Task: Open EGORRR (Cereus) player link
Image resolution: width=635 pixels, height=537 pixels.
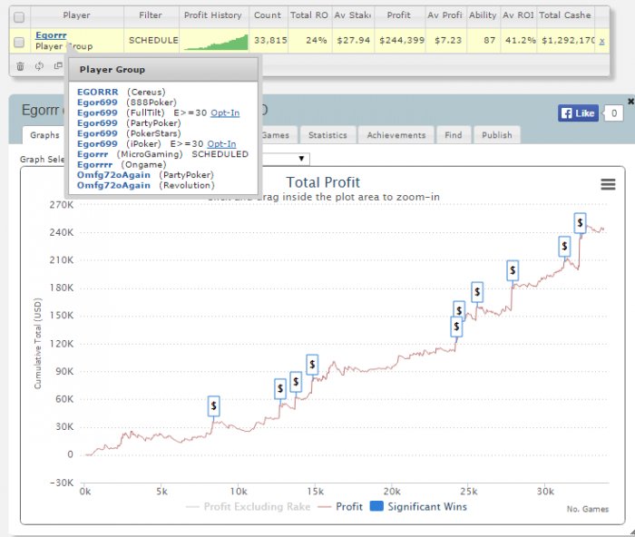Action: point(98,92)
